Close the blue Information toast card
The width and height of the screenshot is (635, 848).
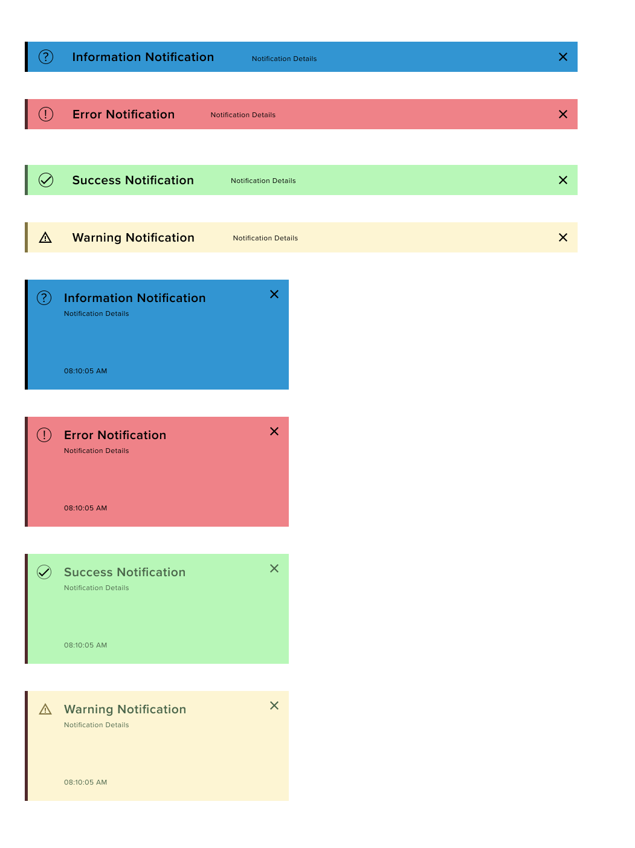point(274,294)
